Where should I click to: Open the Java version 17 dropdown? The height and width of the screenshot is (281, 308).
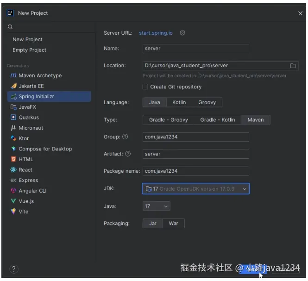pyautogui.click(x=157, y=206)
